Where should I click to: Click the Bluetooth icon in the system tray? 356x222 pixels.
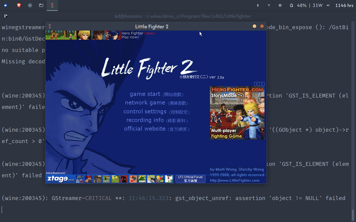coord(258,5)
